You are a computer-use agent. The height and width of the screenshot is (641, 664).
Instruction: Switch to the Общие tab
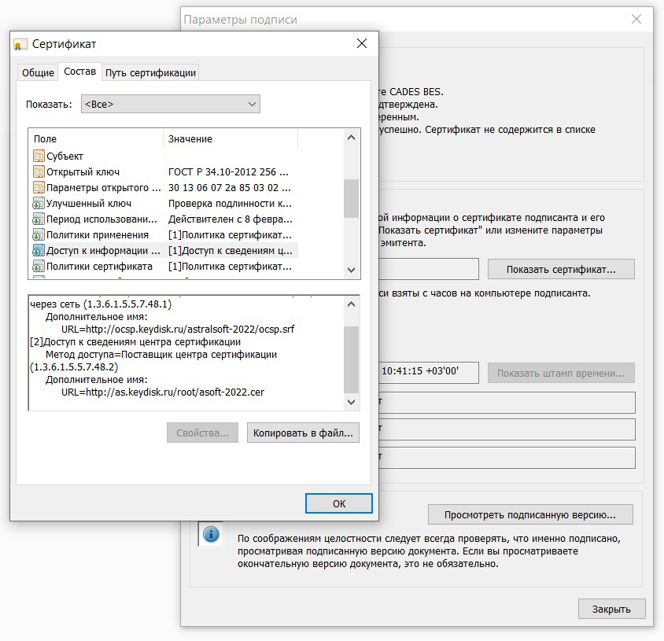(38, 72)
